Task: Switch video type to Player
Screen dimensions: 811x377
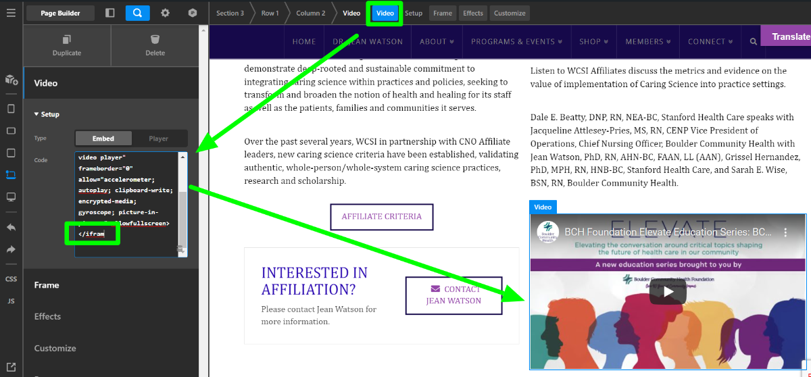Action: [x=158, y=139]
